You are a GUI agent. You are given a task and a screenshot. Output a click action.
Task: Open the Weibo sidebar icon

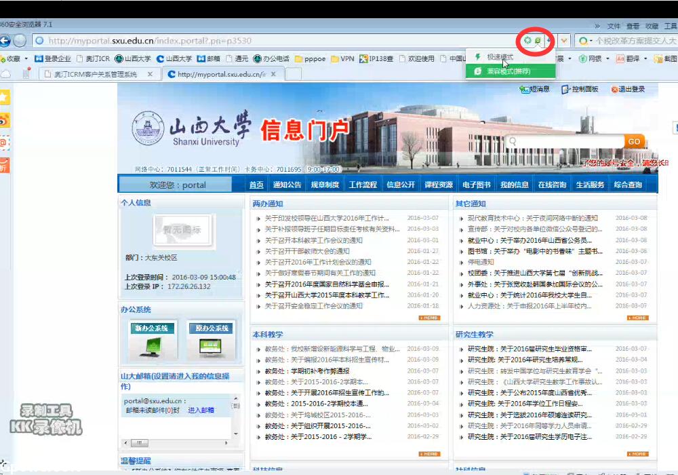click(x=5, y=120)
